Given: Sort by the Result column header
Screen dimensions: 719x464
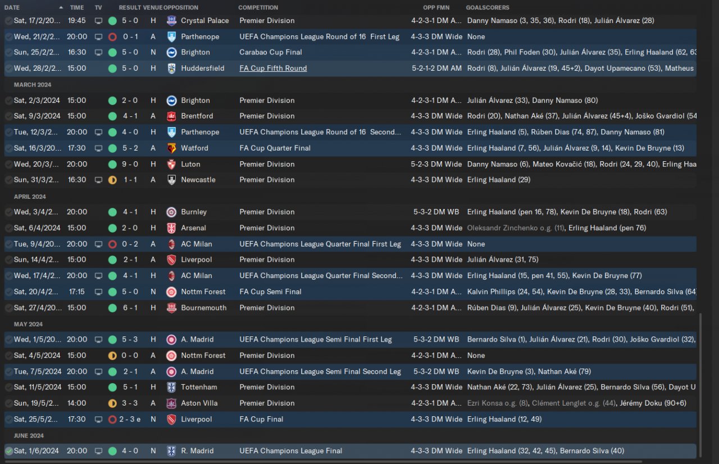Looking at the screenshot, I should pos(130,8).
